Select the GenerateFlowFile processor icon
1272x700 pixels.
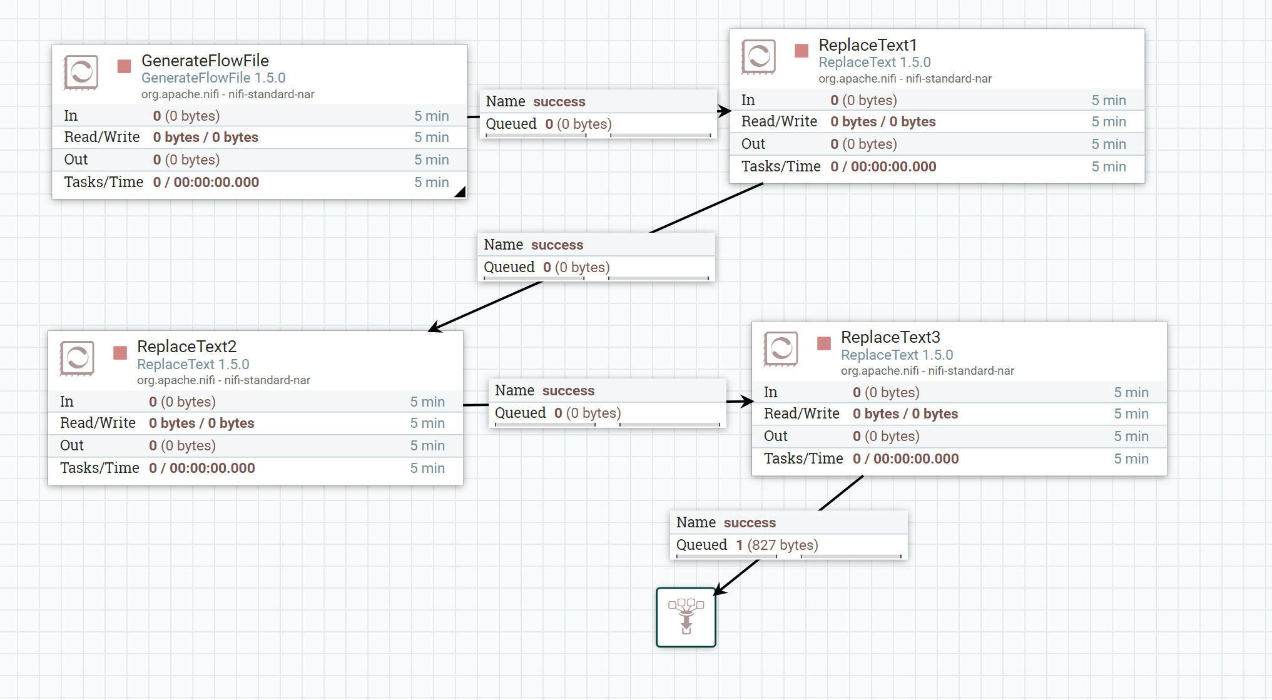[82, 73]
